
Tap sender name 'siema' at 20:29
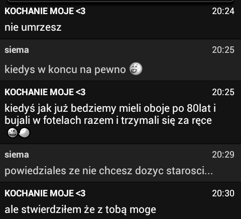coord(17,155)
